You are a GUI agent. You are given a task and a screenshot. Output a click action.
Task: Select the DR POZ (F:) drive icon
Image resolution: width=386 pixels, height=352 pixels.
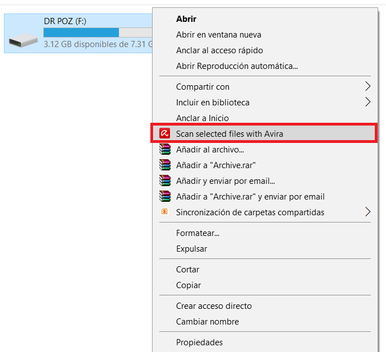(23, 40)
